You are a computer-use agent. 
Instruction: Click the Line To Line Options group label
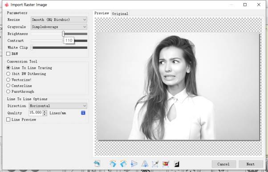[27, 99]
